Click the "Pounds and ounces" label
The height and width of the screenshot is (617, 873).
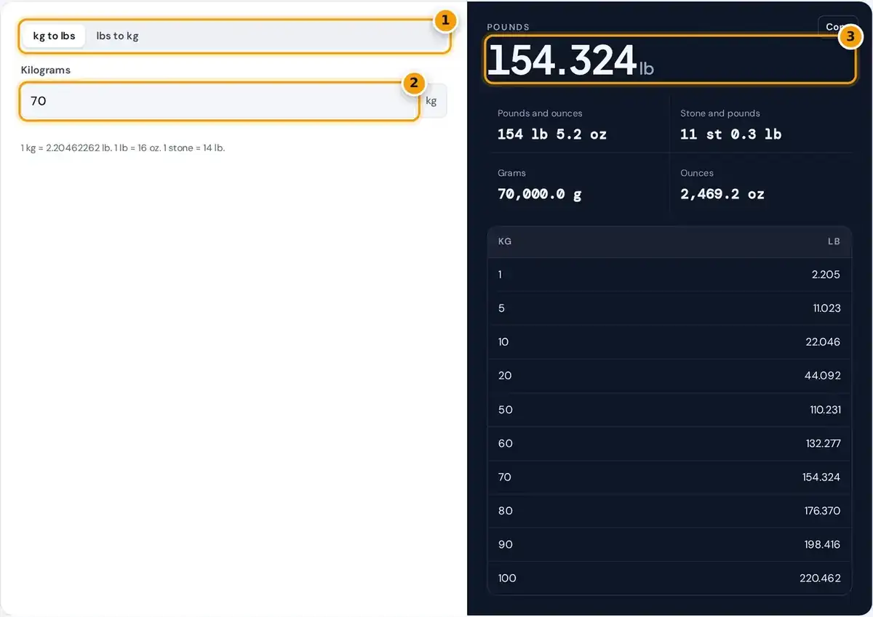(540, 113)
